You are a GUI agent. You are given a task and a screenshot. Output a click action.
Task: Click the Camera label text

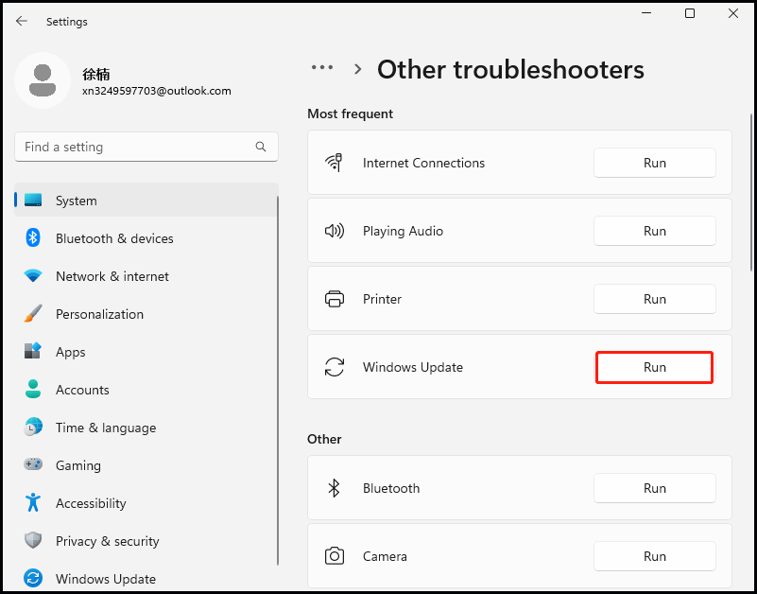(x=385, y=556)
